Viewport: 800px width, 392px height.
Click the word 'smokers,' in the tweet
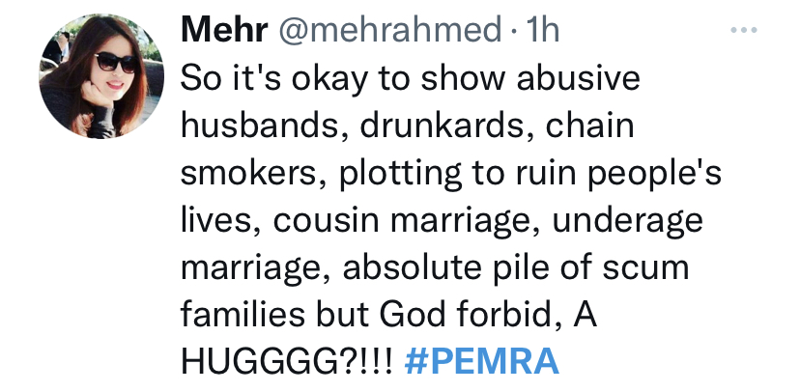point(251,172)
